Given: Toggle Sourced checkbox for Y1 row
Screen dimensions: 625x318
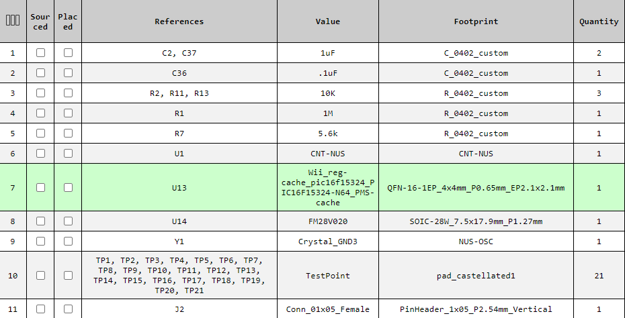Looking at the screenshot, I should click(40, 242).
